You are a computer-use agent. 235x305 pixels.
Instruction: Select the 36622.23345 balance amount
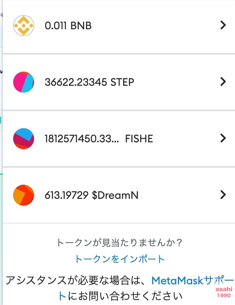pos(76,82)
